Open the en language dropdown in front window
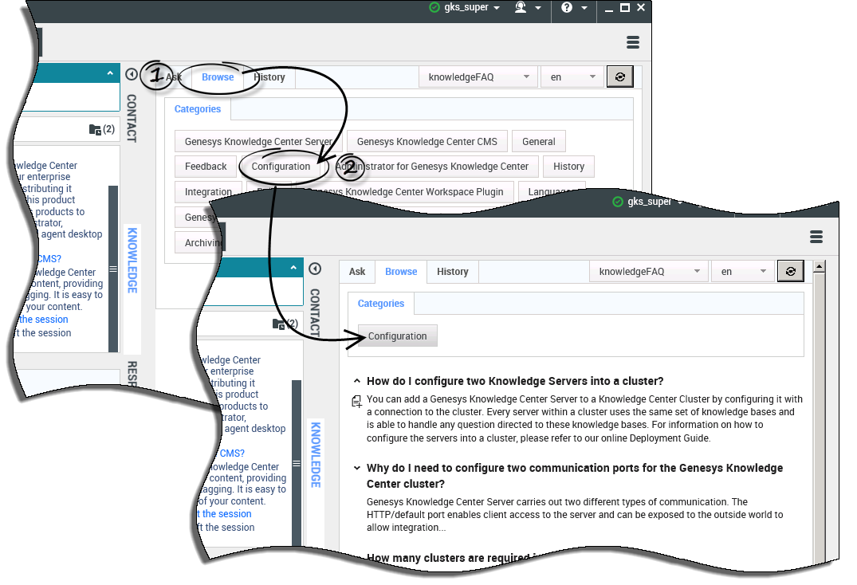This screenshot has height=585, width=857. (742, 272)
